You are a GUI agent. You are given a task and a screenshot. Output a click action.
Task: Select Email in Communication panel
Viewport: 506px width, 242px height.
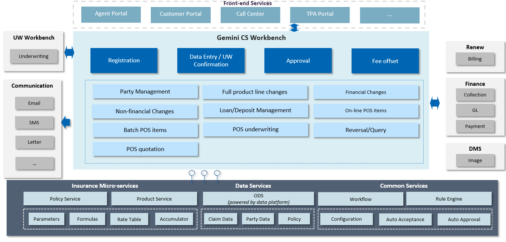(x=34, y=103)
